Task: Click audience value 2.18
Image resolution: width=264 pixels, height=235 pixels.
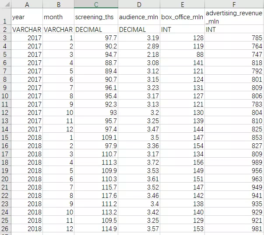Action: [x=139, y=54]
